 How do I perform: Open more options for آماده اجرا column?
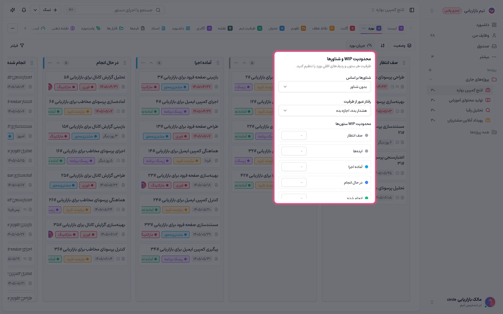pyautogui.click(x=143, y=63)
